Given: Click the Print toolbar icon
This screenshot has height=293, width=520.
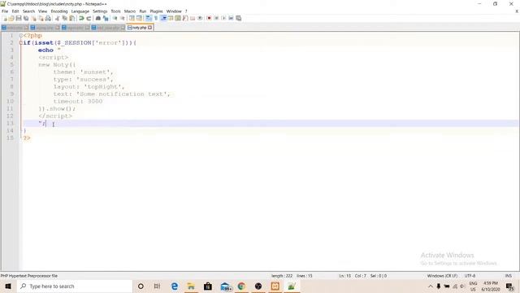Looking at the screenshot, I should (48, 18).
